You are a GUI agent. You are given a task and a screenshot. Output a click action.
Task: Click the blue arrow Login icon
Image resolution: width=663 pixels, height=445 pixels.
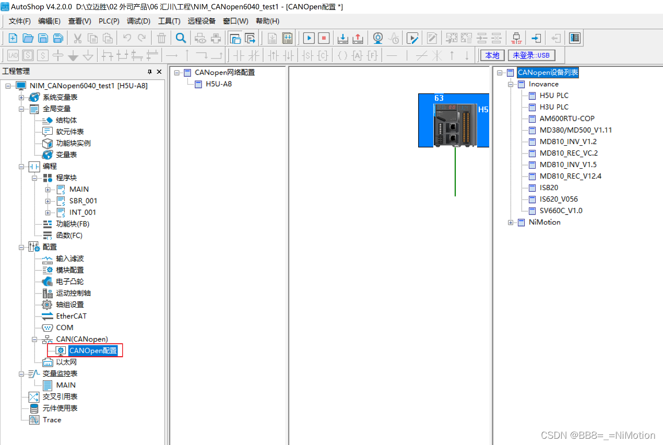(536, 38)
